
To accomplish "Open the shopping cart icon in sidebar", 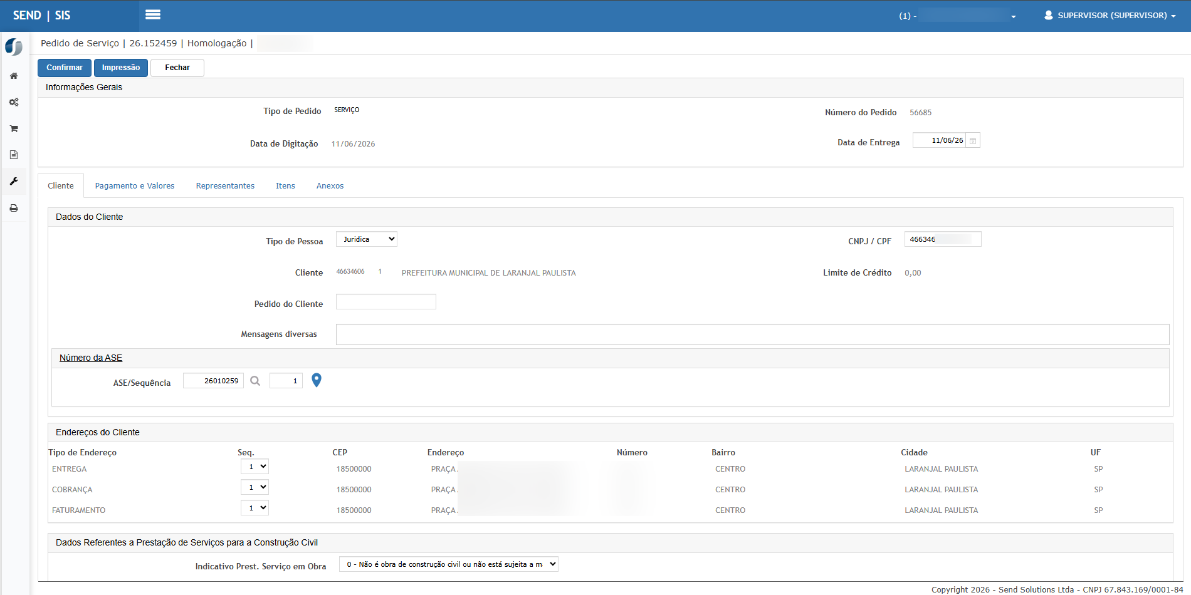I will [14, 128].
